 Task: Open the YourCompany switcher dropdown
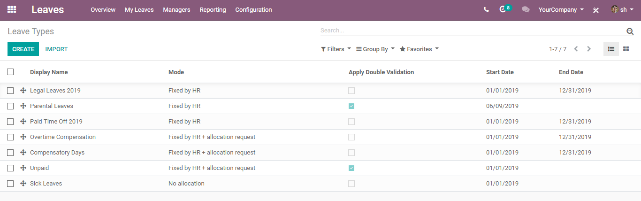561,9
